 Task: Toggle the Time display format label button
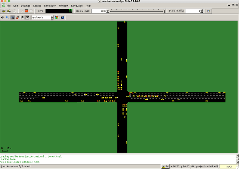[x=40, y=11]
